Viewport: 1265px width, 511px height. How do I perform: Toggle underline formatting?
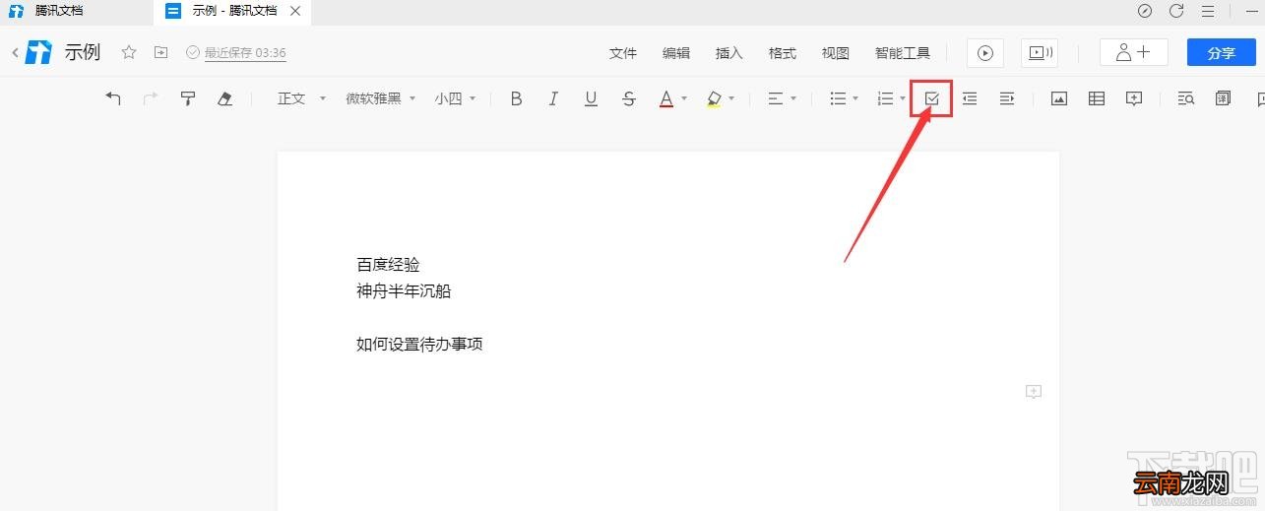591,98
